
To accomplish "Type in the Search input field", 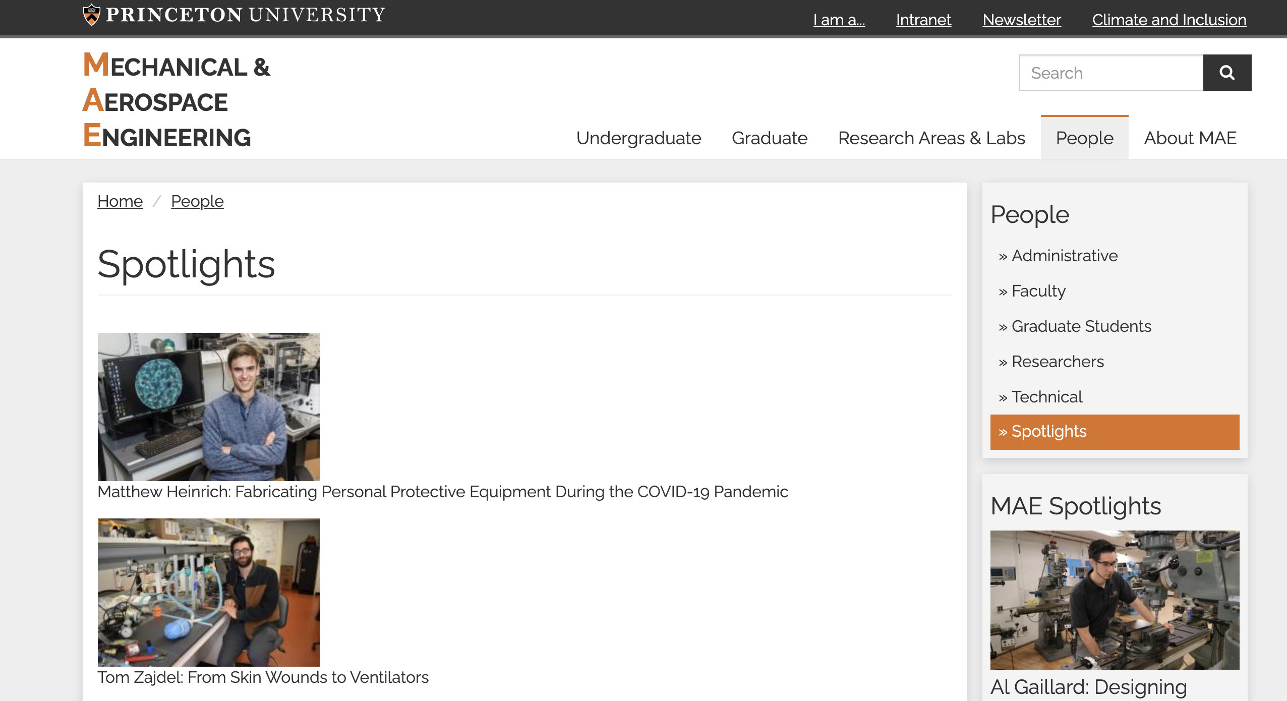I will click(x=1110, y=73).
